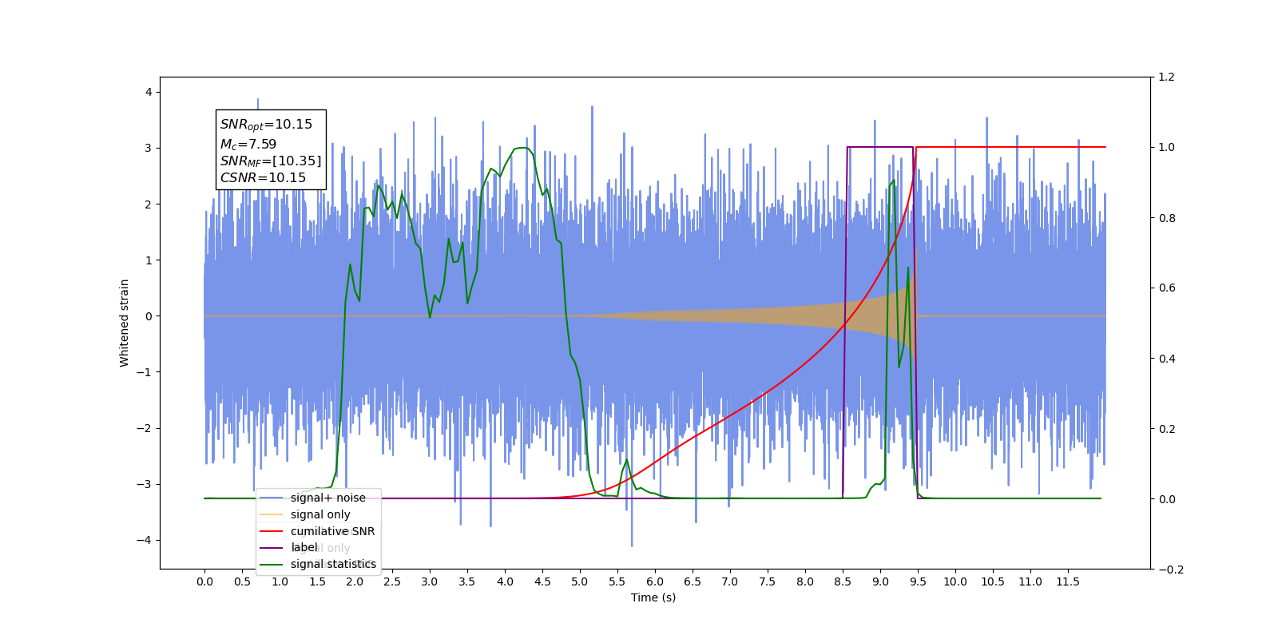Click the 'Time (s)' x-axis label

[653, 597]
